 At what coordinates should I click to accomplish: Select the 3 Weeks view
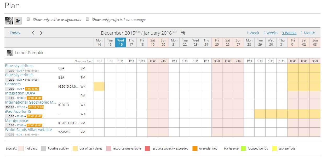click(x=289, y=33)
